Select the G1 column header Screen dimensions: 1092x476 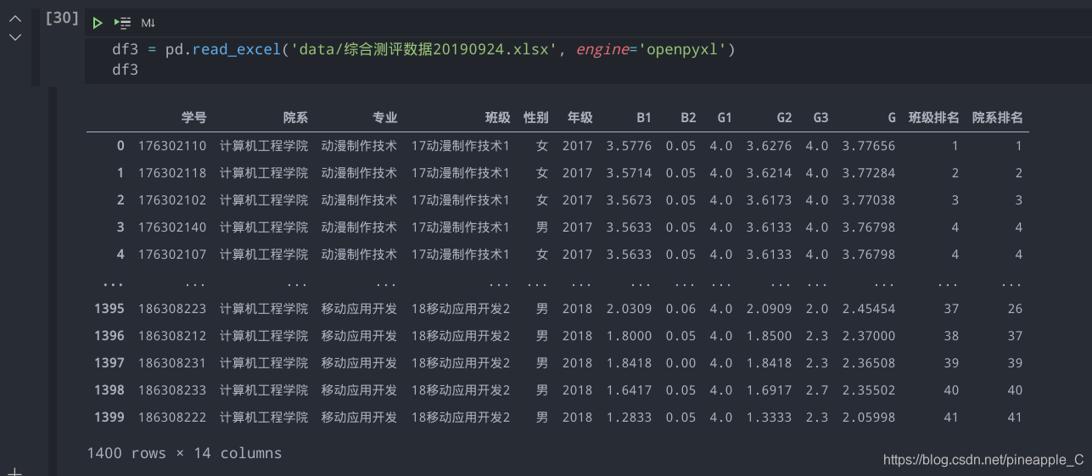coord(724,118)
